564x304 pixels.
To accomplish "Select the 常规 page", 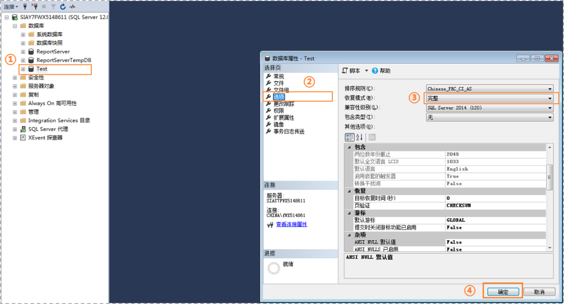I will click(279, 76).
